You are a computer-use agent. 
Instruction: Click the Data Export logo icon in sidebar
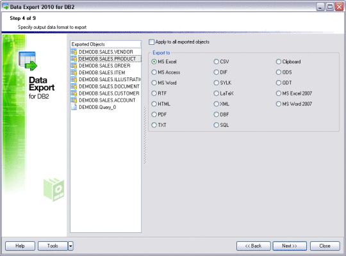point(28,61)
